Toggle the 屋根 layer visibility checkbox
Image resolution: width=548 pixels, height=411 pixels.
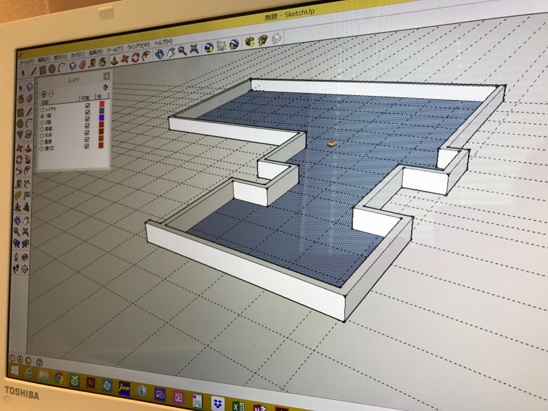pyautogui.click(x=87, y=139)
